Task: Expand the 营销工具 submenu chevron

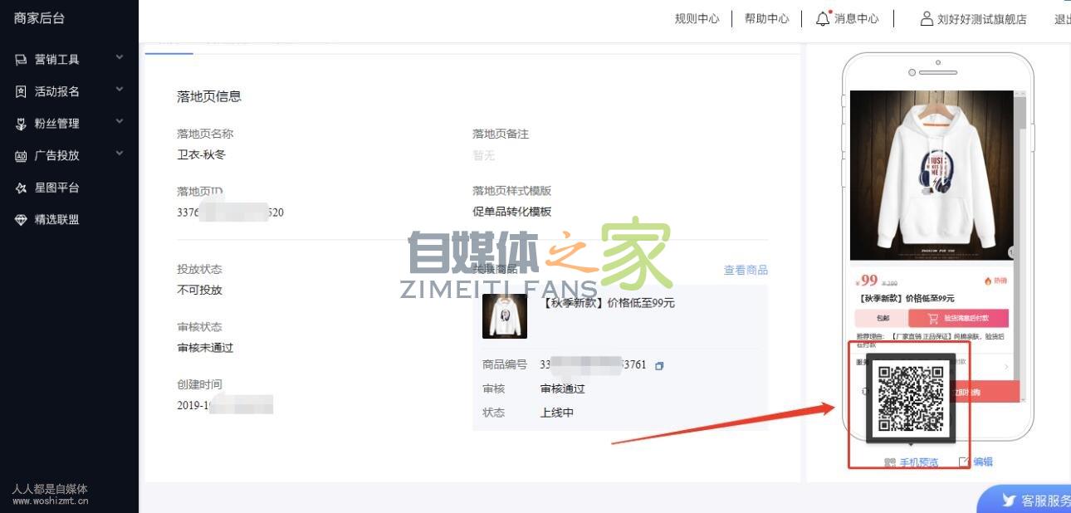Action: pos(120,57)
